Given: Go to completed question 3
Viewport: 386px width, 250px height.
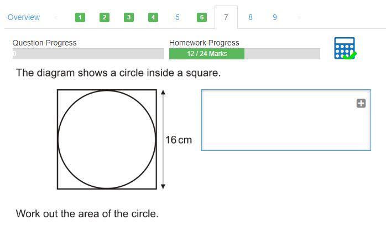Looking at the screenshot, I should (129, 17).
